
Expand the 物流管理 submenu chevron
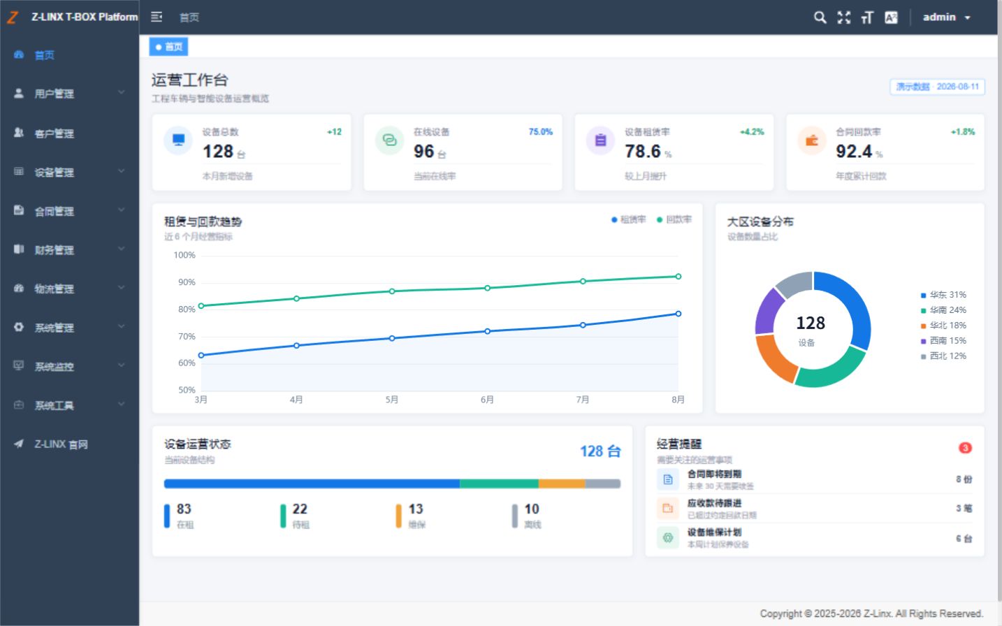(x=122, y=287)
